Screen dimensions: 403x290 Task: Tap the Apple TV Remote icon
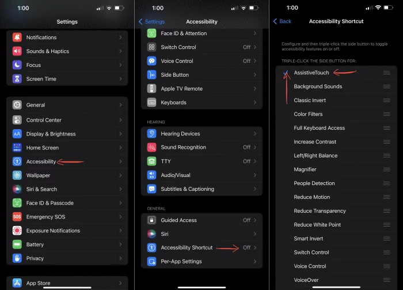(151, 89)
